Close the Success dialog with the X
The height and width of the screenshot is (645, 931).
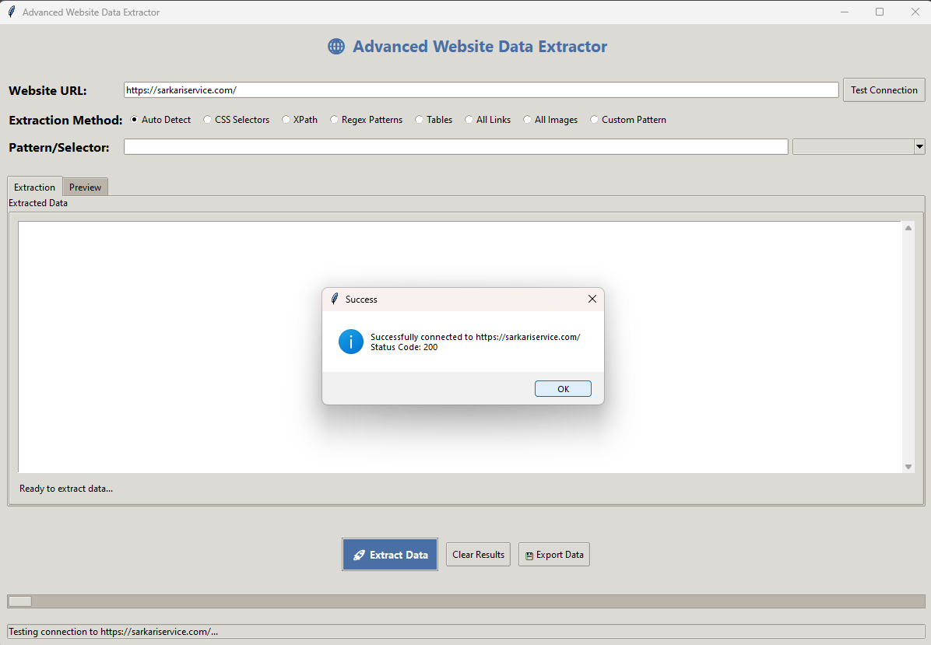click(592, 299)
